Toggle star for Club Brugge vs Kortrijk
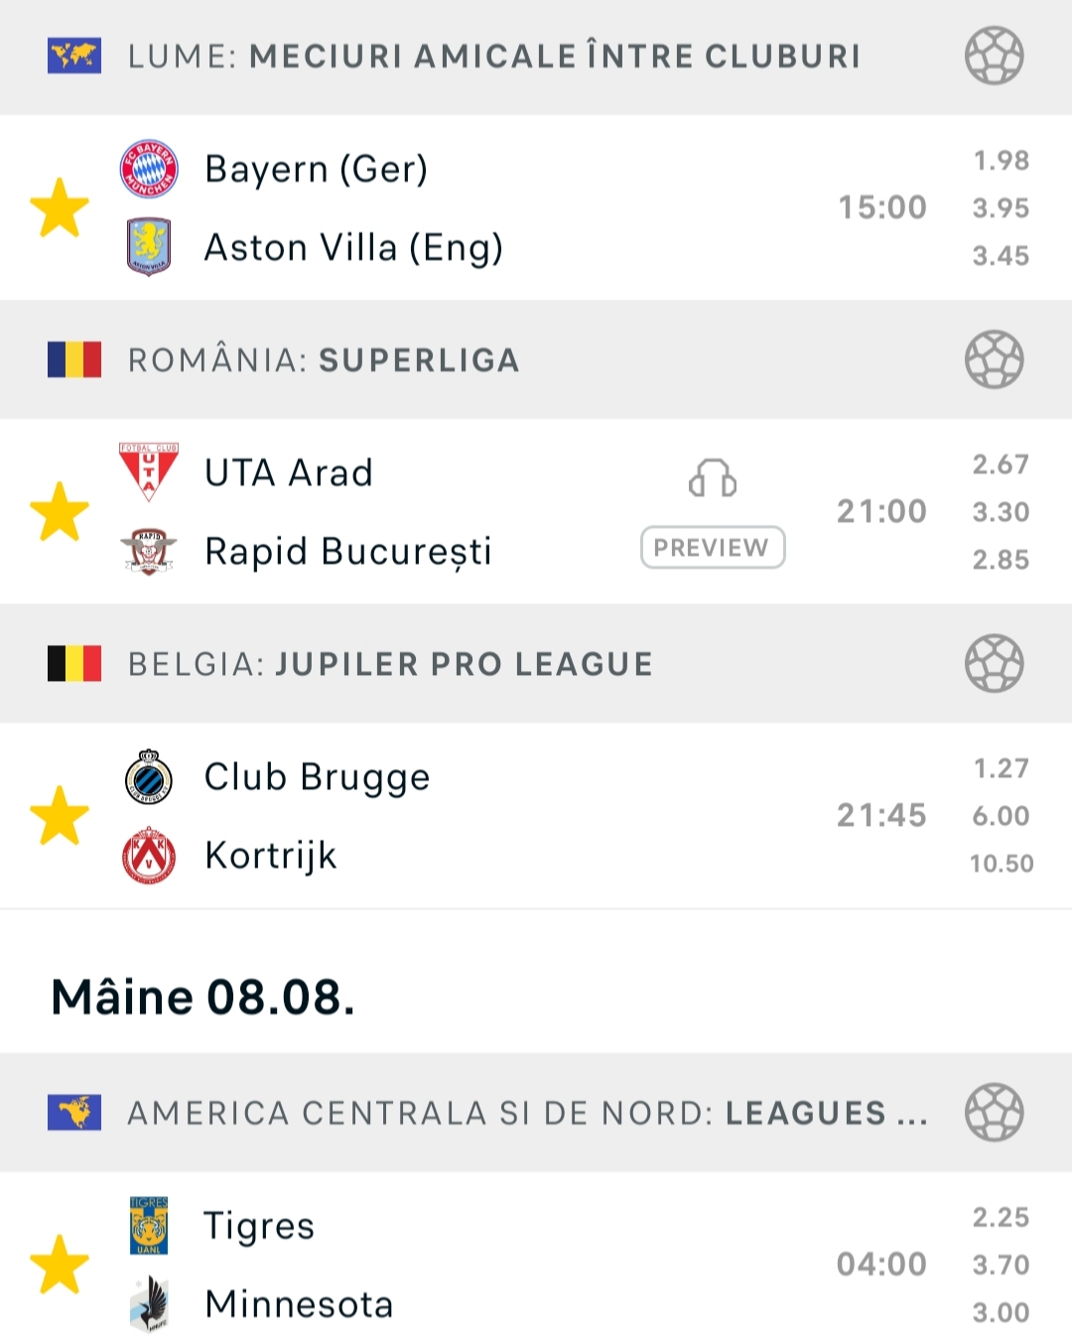Screen dimensions: 1072x1343 [60, 816]
